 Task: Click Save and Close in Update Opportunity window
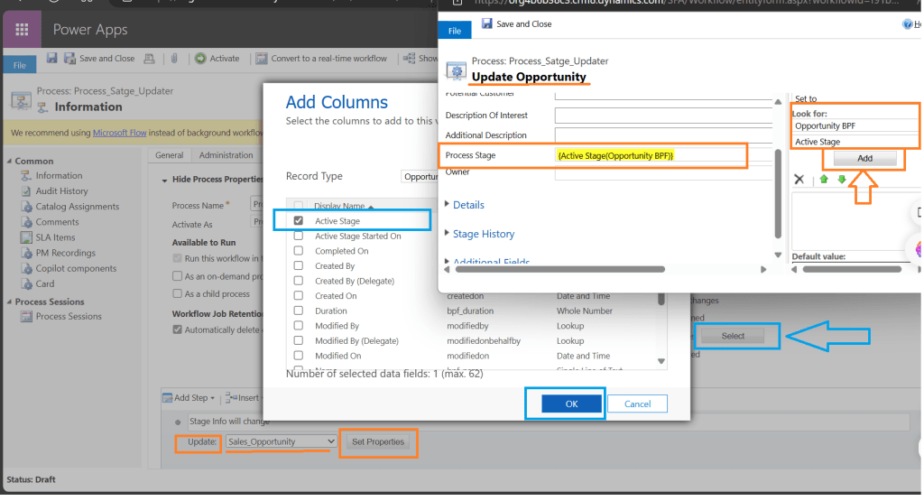coord(517,24)
